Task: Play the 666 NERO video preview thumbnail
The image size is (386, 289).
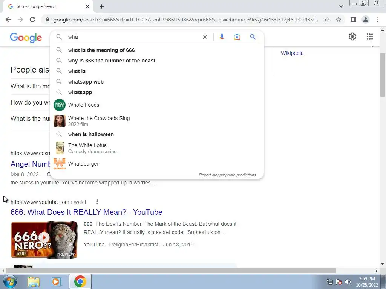Action: coord(44,240)
